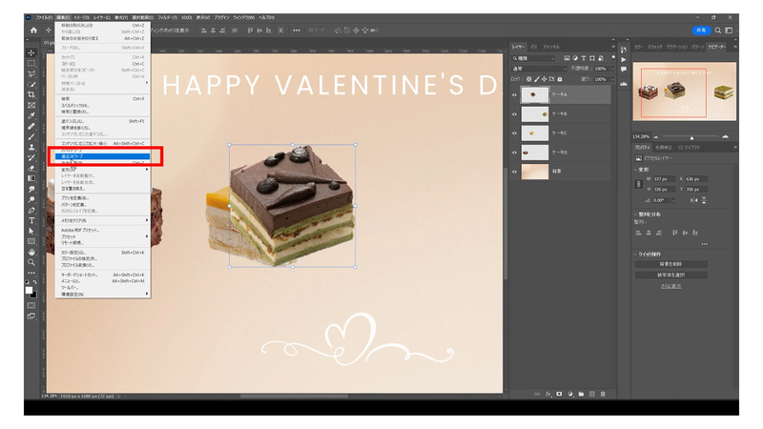This screenshot has height=429, width=763.
Task: Click the foreground color swatch
Action: click(x=30, y=291)
